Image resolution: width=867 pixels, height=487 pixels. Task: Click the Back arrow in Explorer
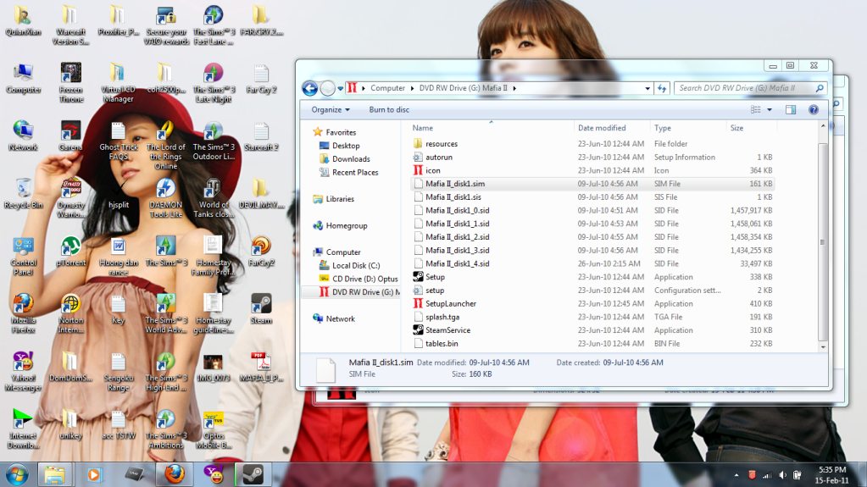tap(309, 88)
